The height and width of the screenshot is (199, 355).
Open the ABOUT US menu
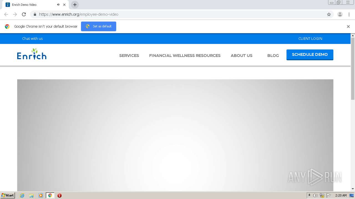coord(242,56)
